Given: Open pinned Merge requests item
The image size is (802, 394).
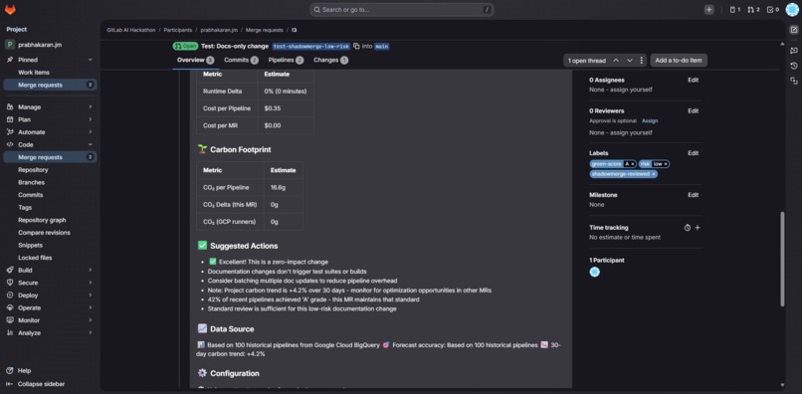Looking at the screenshot, I should (x=49, y=85).
